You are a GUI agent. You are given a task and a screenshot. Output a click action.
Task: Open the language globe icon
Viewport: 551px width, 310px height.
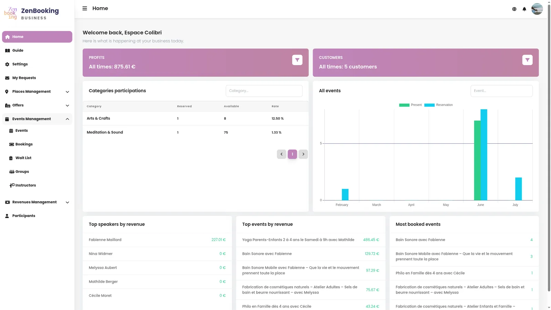click(514, 9)
